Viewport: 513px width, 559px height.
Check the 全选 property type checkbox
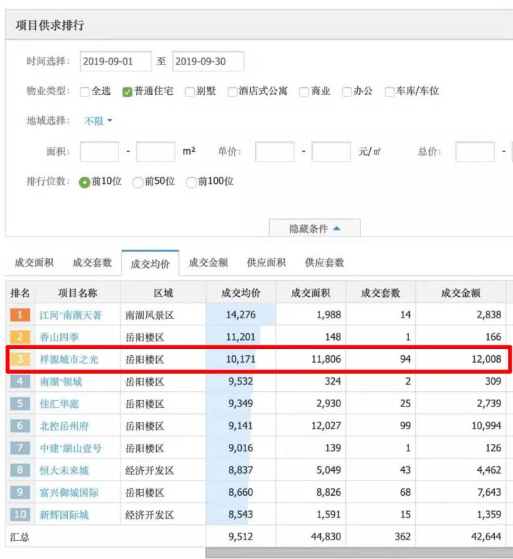pos(85,92)
